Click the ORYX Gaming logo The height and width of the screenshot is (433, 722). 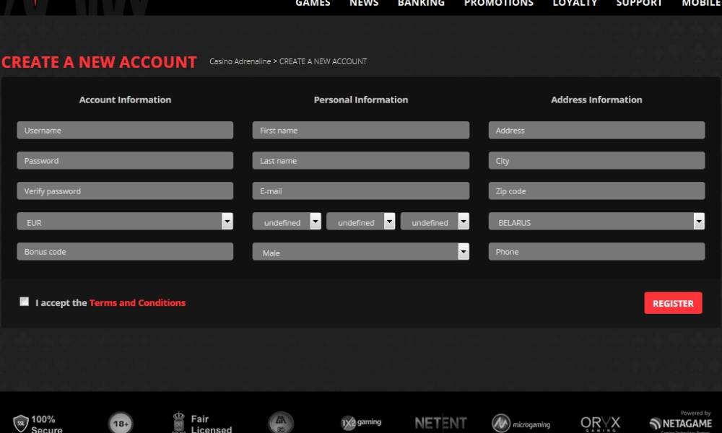600,424
